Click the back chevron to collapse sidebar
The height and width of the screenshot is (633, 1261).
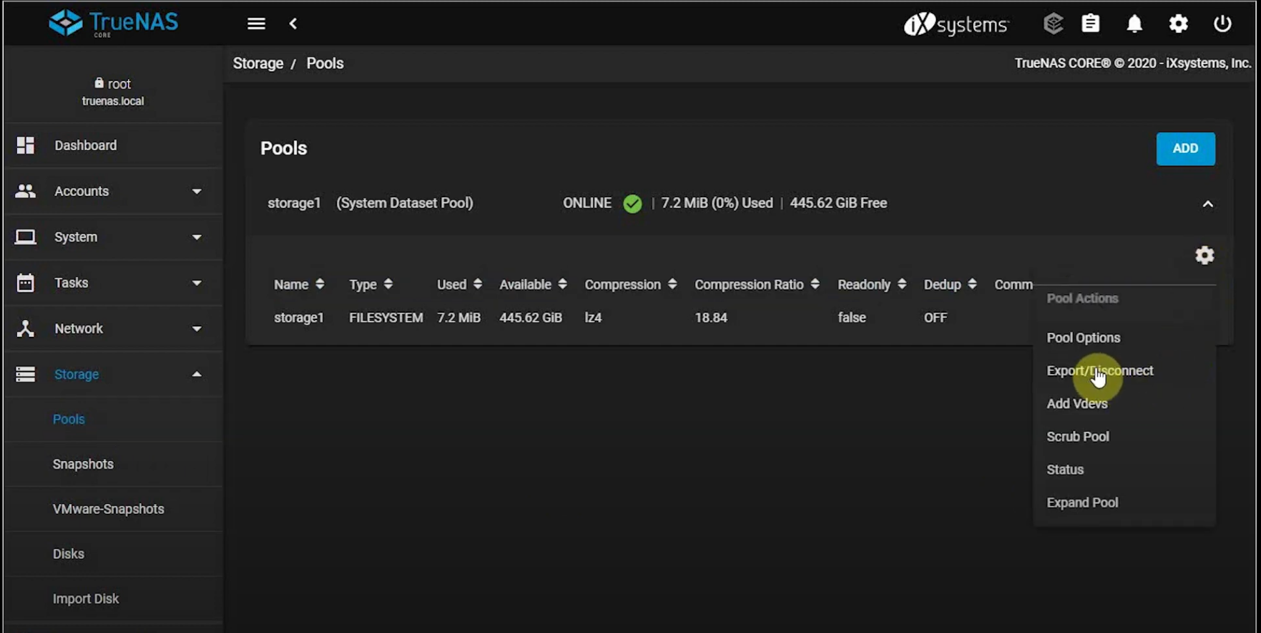point(293,24)
